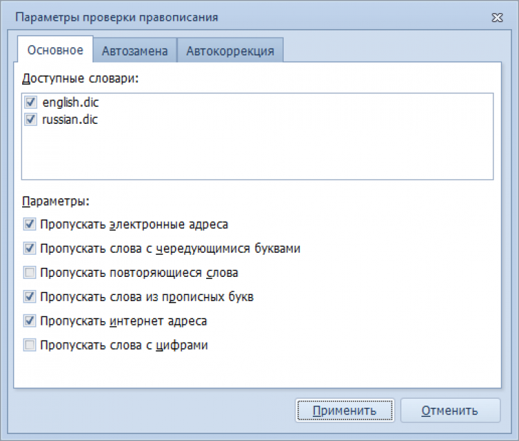Screen dimensions: 519x441
Task: Select the russian.dic list item name
Action: point(70,119)
